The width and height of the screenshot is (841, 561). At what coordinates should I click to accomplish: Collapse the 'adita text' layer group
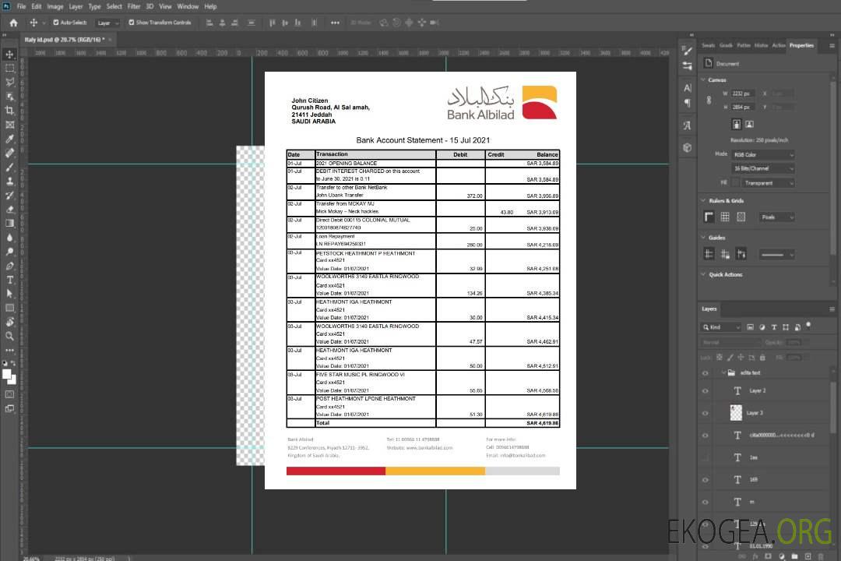pos(723,372)
